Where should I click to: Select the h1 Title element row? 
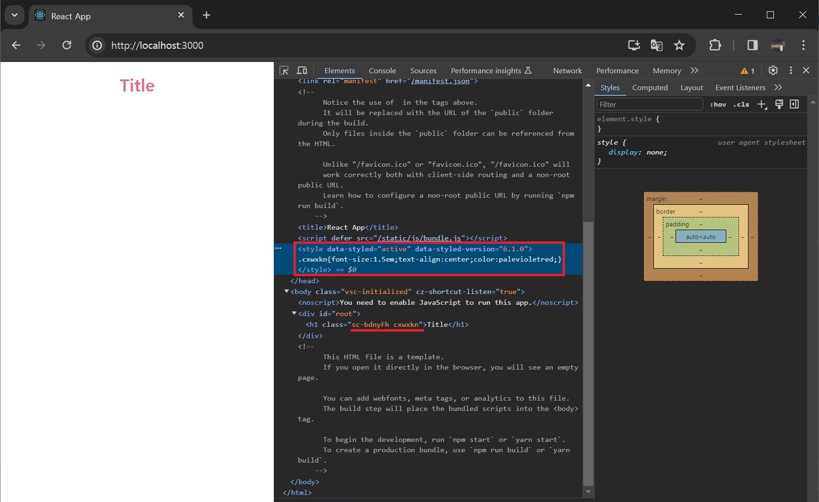pos(387,324)
